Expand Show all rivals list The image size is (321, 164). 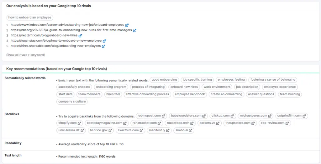[25, 55]
